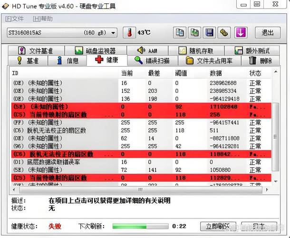Select the failed (5E) row with data 17102848
The height and width of the screenshot is (238, 290).
[141, 107]
